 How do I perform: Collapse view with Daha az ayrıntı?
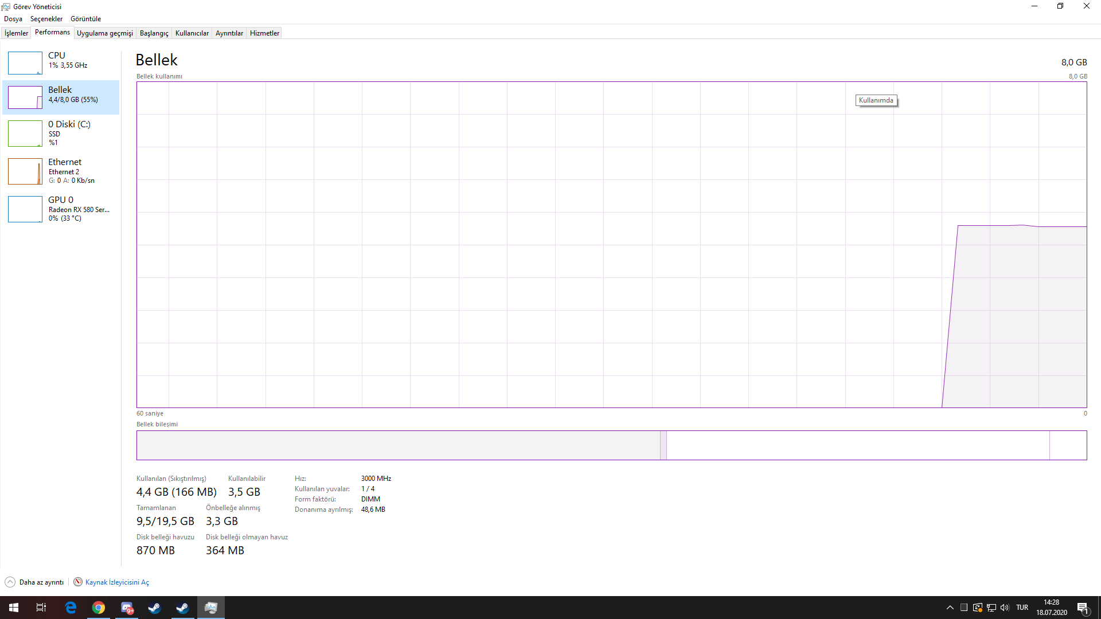pos(34,582)
